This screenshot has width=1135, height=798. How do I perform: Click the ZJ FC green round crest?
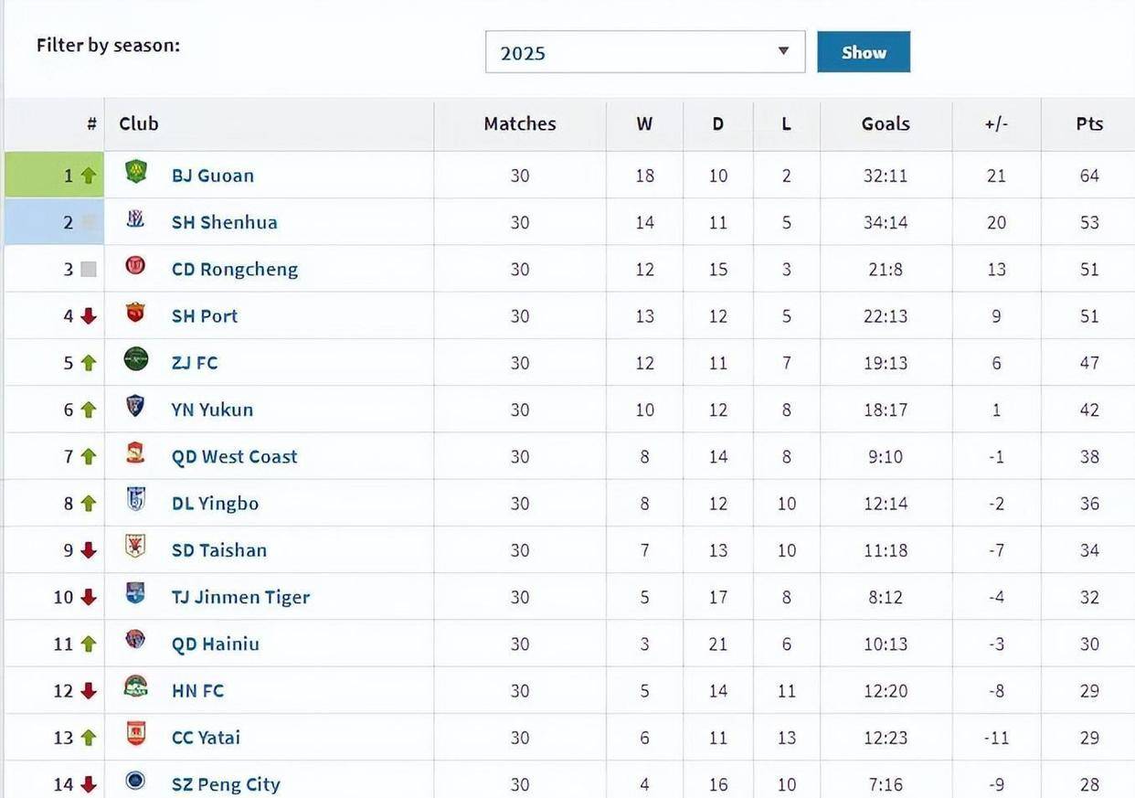136,360
